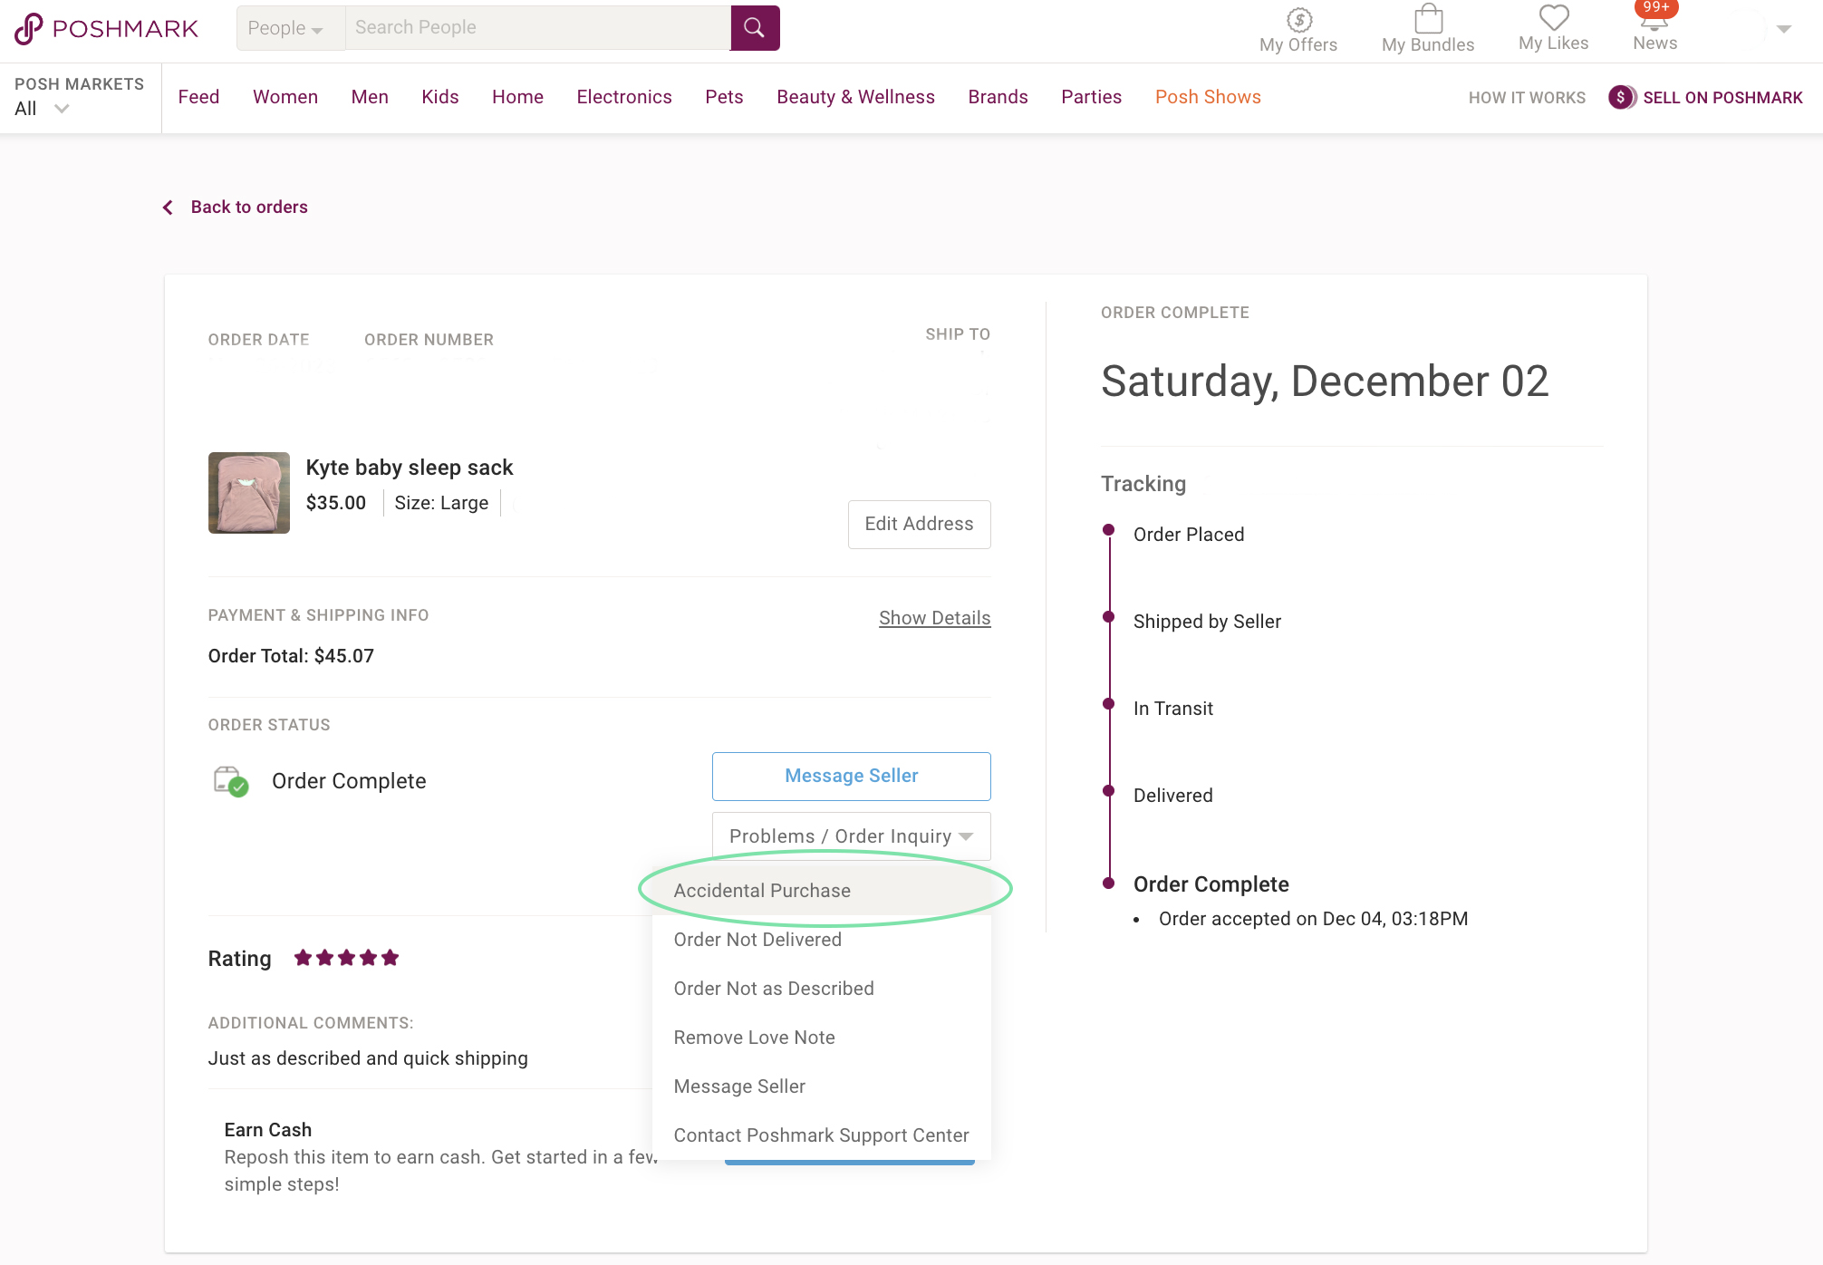Click the five-star rating
The width and height of the screenshot is (1823, 1265).
coord(346,958)
